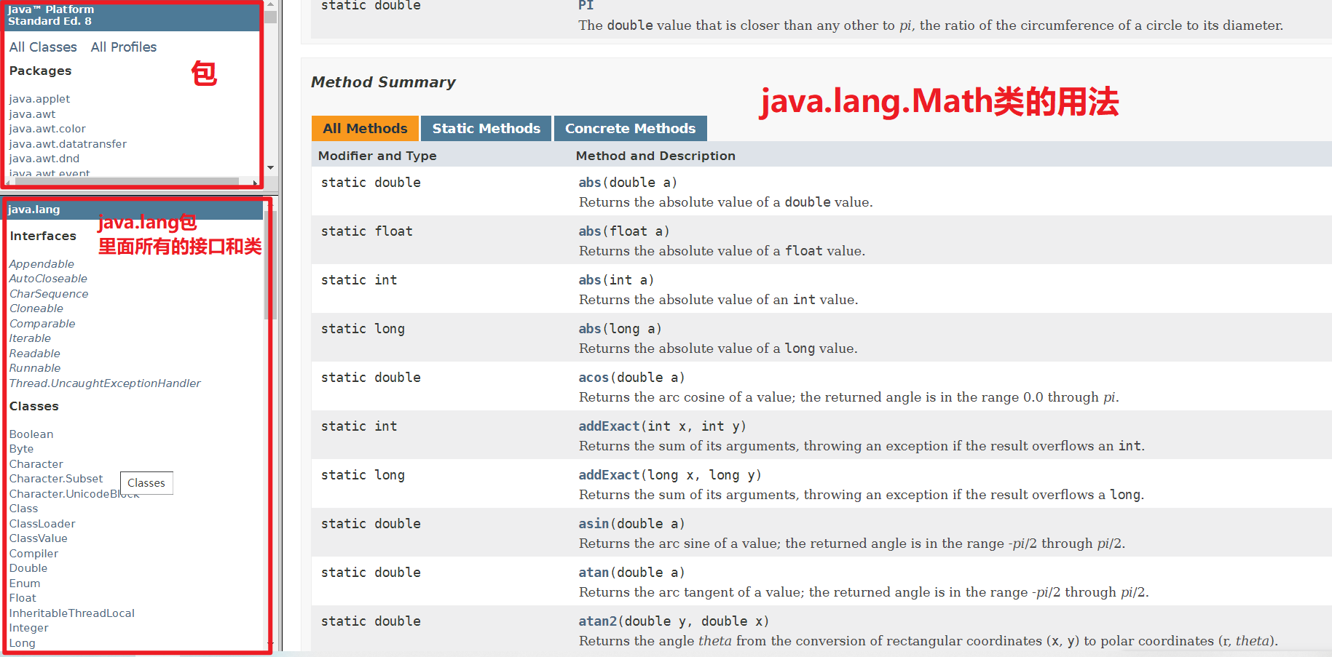Open the Long class
Image resolution: width=1332 pixels, height=657 pixels.
tap(22, 643)
